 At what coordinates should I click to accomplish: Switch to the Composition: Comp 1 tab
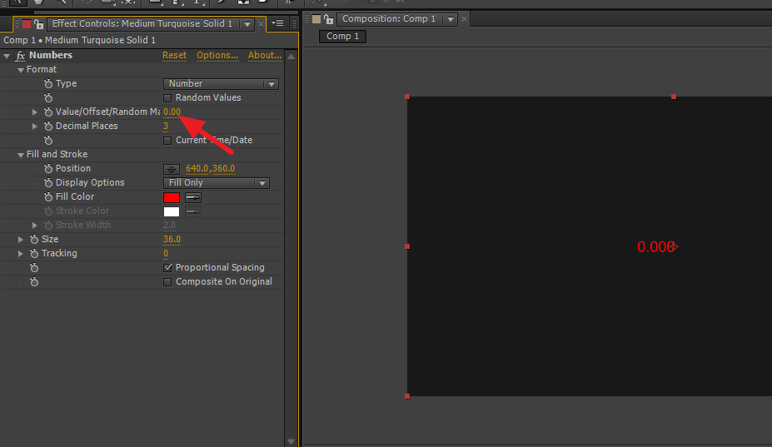[x=389, y=19]
